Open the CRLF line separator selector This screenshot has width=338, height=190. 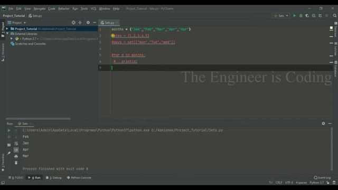tap(279, 183)
